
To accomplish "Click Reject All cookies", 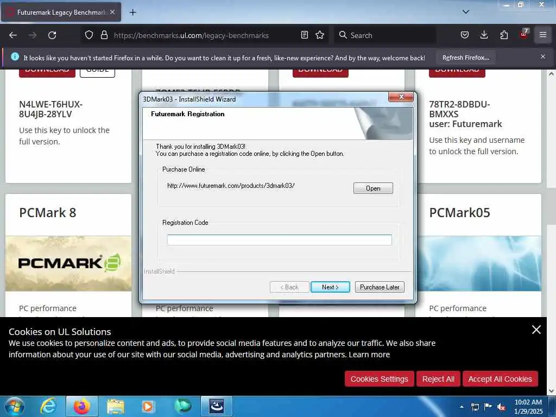I will click(438, 379).
